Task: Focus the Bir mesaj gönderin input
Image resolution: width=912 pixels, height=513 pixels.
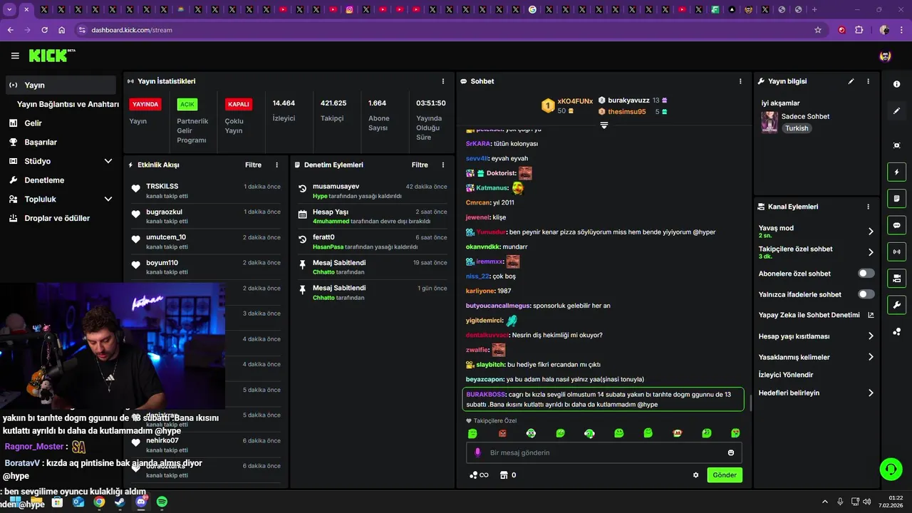Action: pos(604,452)
